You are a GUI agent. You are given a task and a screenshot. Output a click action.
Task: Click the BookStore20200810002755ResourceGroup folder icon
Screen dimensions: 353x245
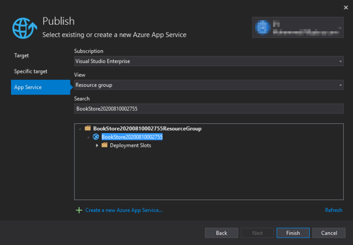coord(88,128)
